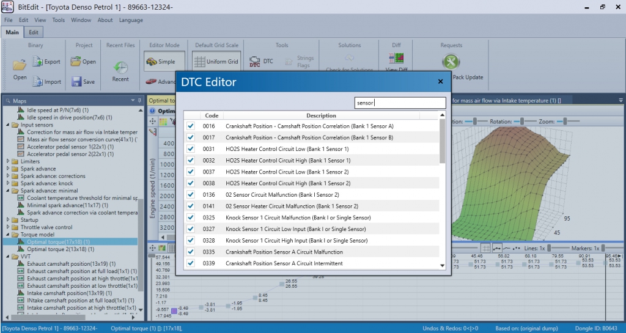Screen dimensions: 626x333
Task: Click the Pack Update wrench icon
Action: (451, 62)
